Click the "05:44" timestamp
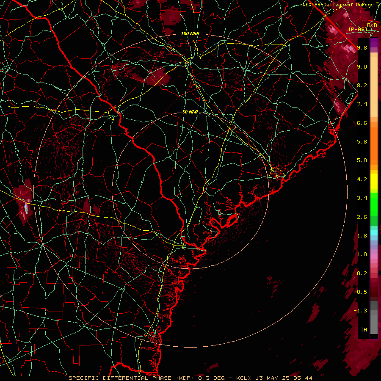Viewport: 381px width, 381px height. tap(303, 378)
